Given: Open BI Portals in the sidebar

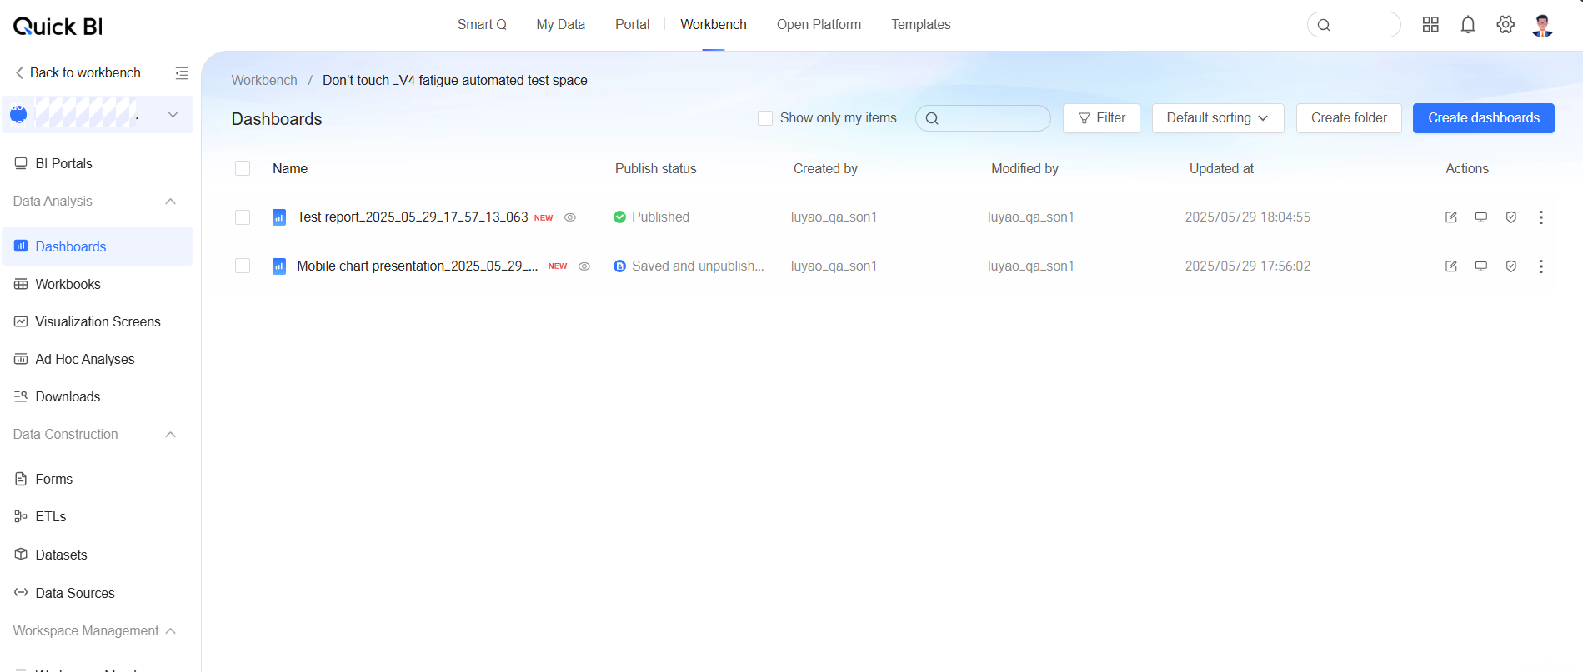Looking at the screenshot, I should pyautogui.click(x=98, y=164).
